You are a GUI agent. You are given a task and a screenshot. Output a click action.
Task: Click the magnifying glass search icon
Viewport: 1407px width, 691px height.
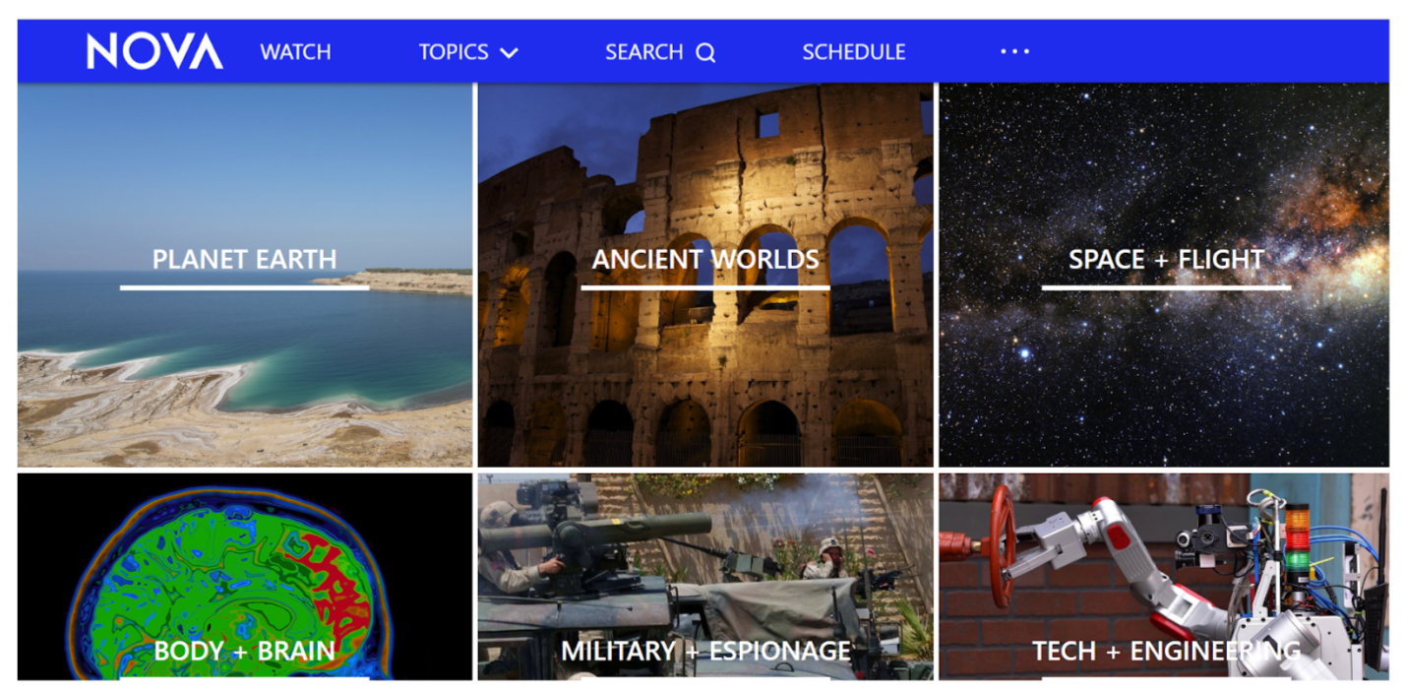click(705, 53)
